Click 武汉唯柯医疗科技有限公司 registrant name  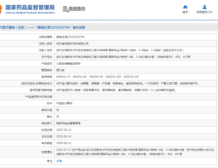(x=73, y=44)
